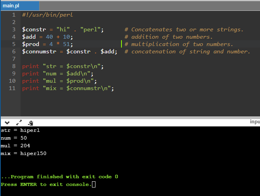Click the $constr variable on line 3

coord(34,29)
